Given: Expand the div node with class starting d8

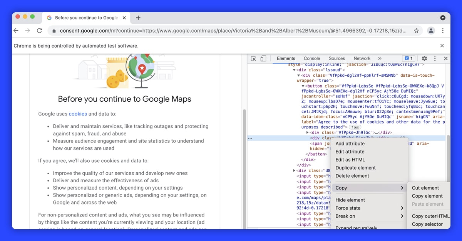Looking at the screenshot, I should pos(294,170).
